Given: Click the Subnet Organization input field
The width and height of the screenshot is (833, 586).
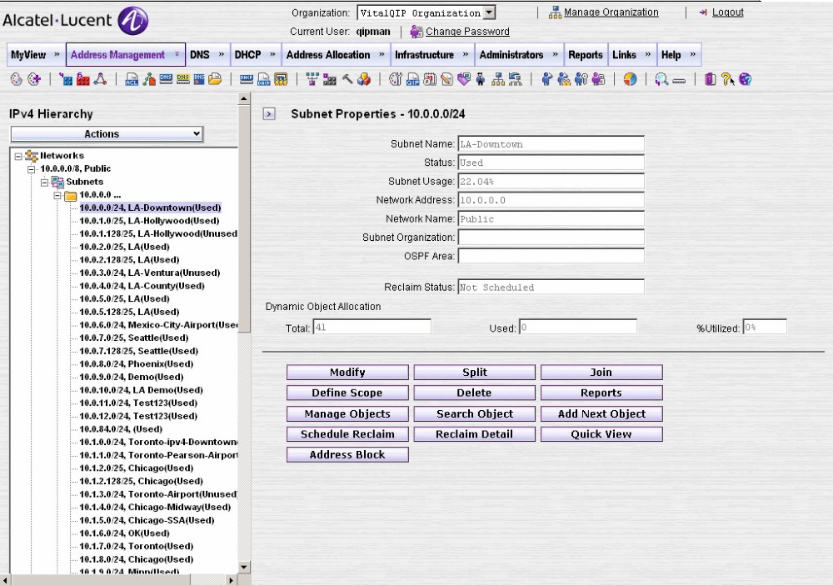Looking at the screenshot, I should (551, 238).
